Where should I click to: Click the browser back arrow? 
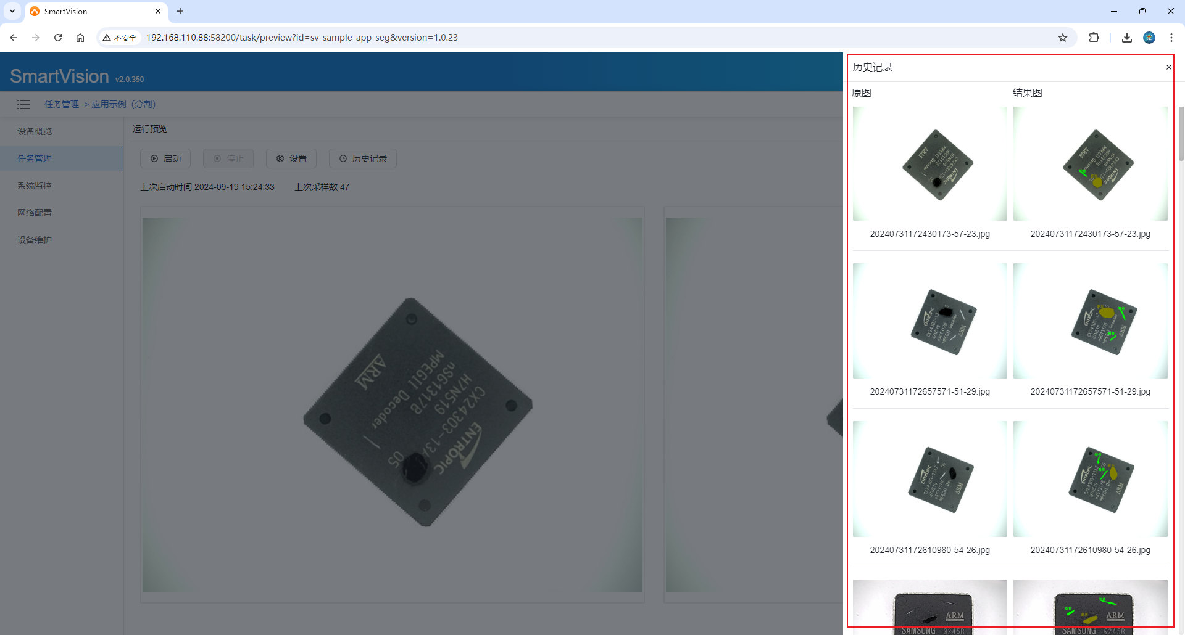[x=14, y=38]
